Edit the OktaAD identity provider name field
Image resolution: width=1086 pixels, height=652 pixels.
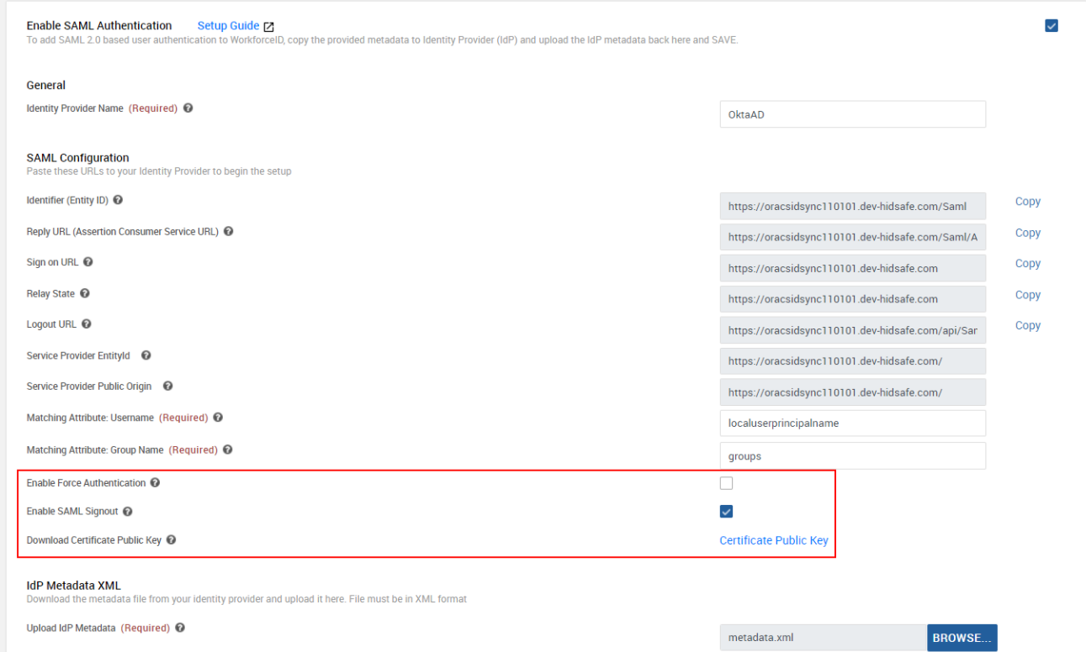pos(852,114)
